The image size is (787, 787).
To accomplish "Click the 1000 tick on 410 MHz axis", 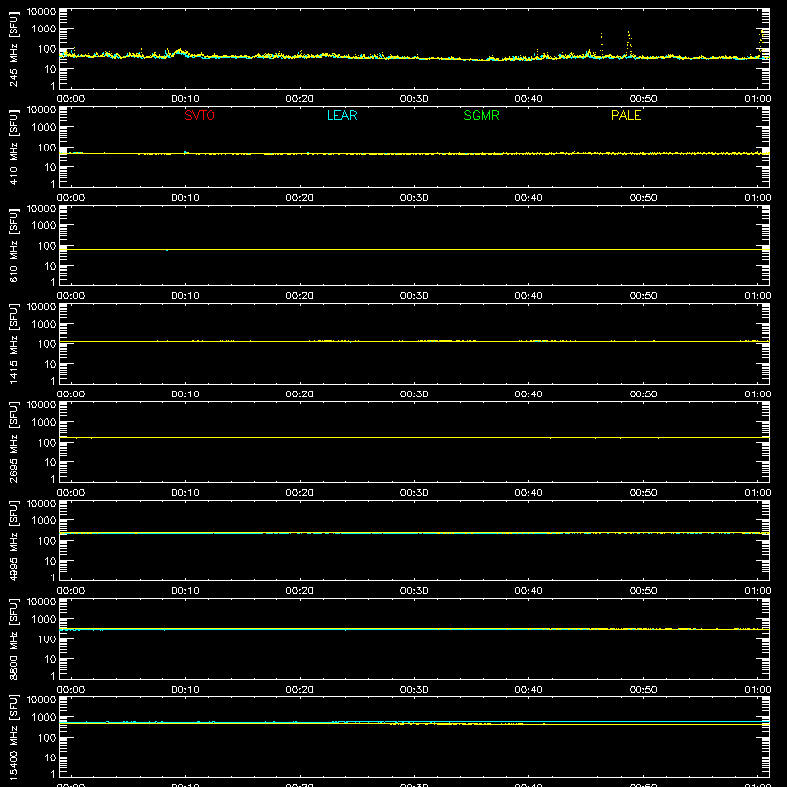I will coord(44,128).
